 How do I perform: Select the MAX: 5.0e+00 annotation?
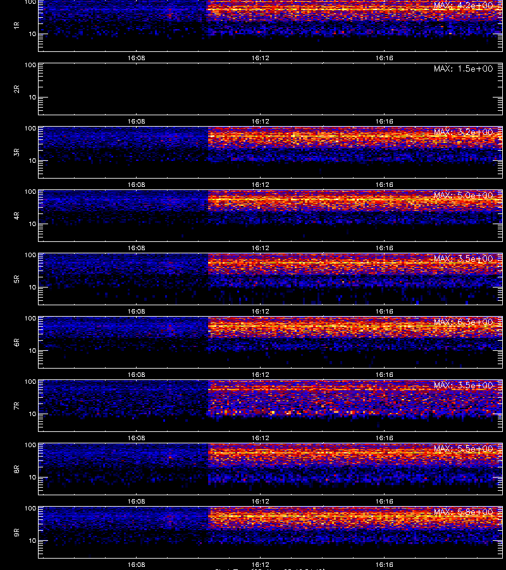[x=463, y=195]
